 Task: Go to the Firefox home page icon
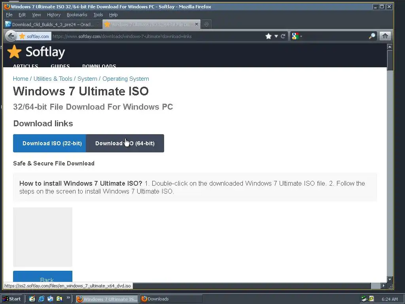[x=385, y=36]
